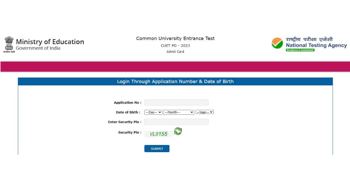Click inside the Enter Security Pin field
Viewport: 350px width, 196px height.
[176, 122]
